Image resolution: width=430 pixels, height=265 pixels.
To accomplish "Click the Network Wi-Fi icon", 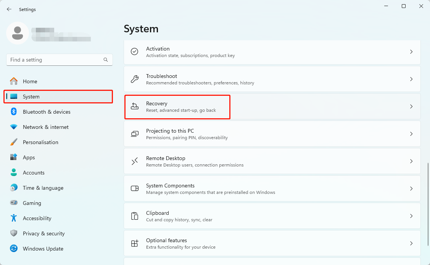I will point(14,127).
